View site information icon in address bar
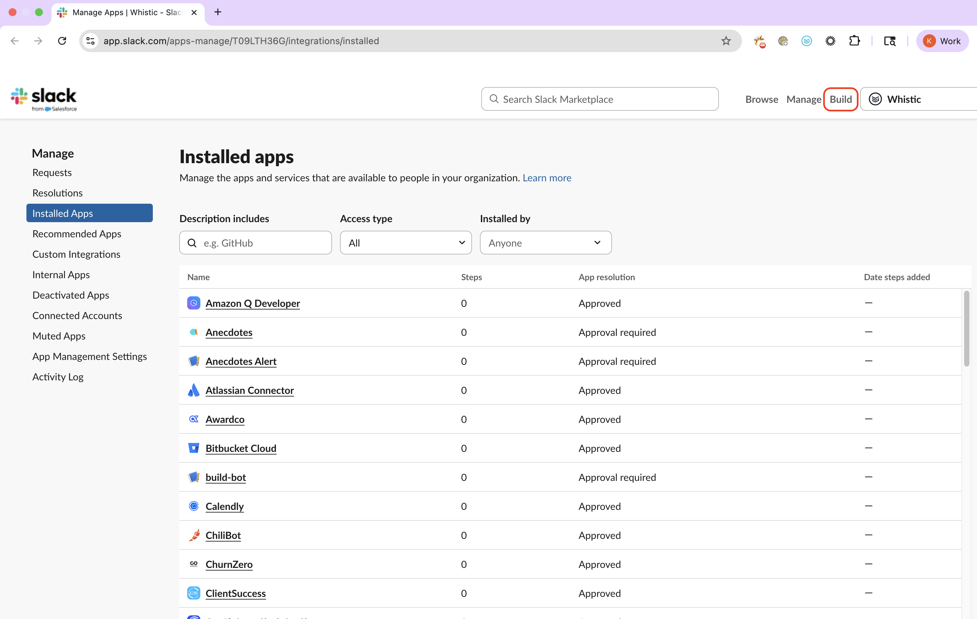 90,41
